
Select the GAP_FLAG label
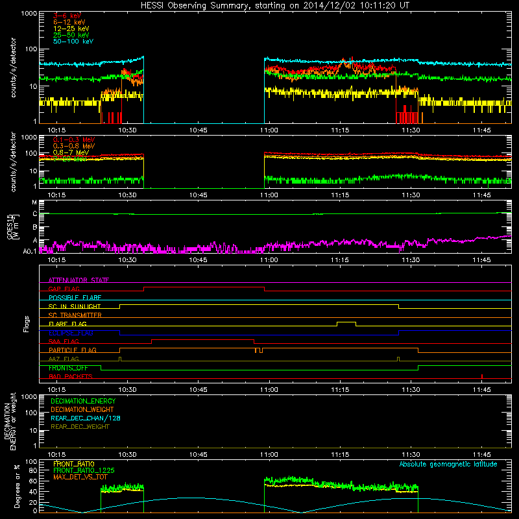[64, 289]
